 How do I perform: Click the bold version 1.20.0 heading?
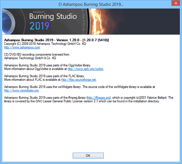click(x=56, y=40)
